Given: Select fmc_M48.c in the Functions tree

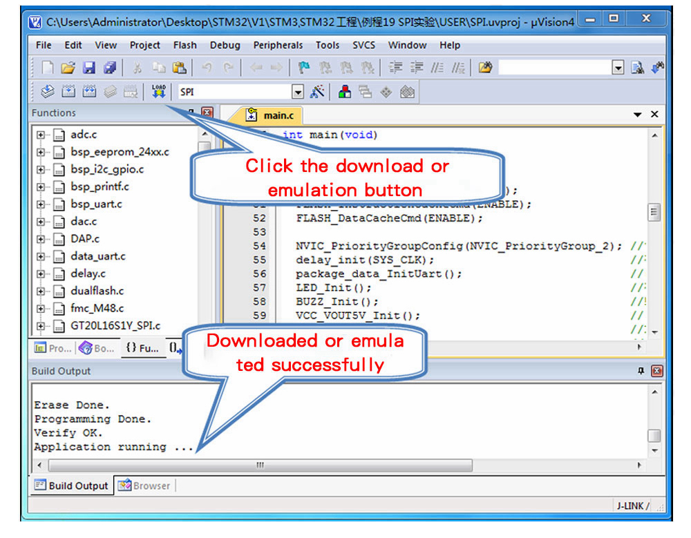Looking at the screenshot, I should pos(97,308).
